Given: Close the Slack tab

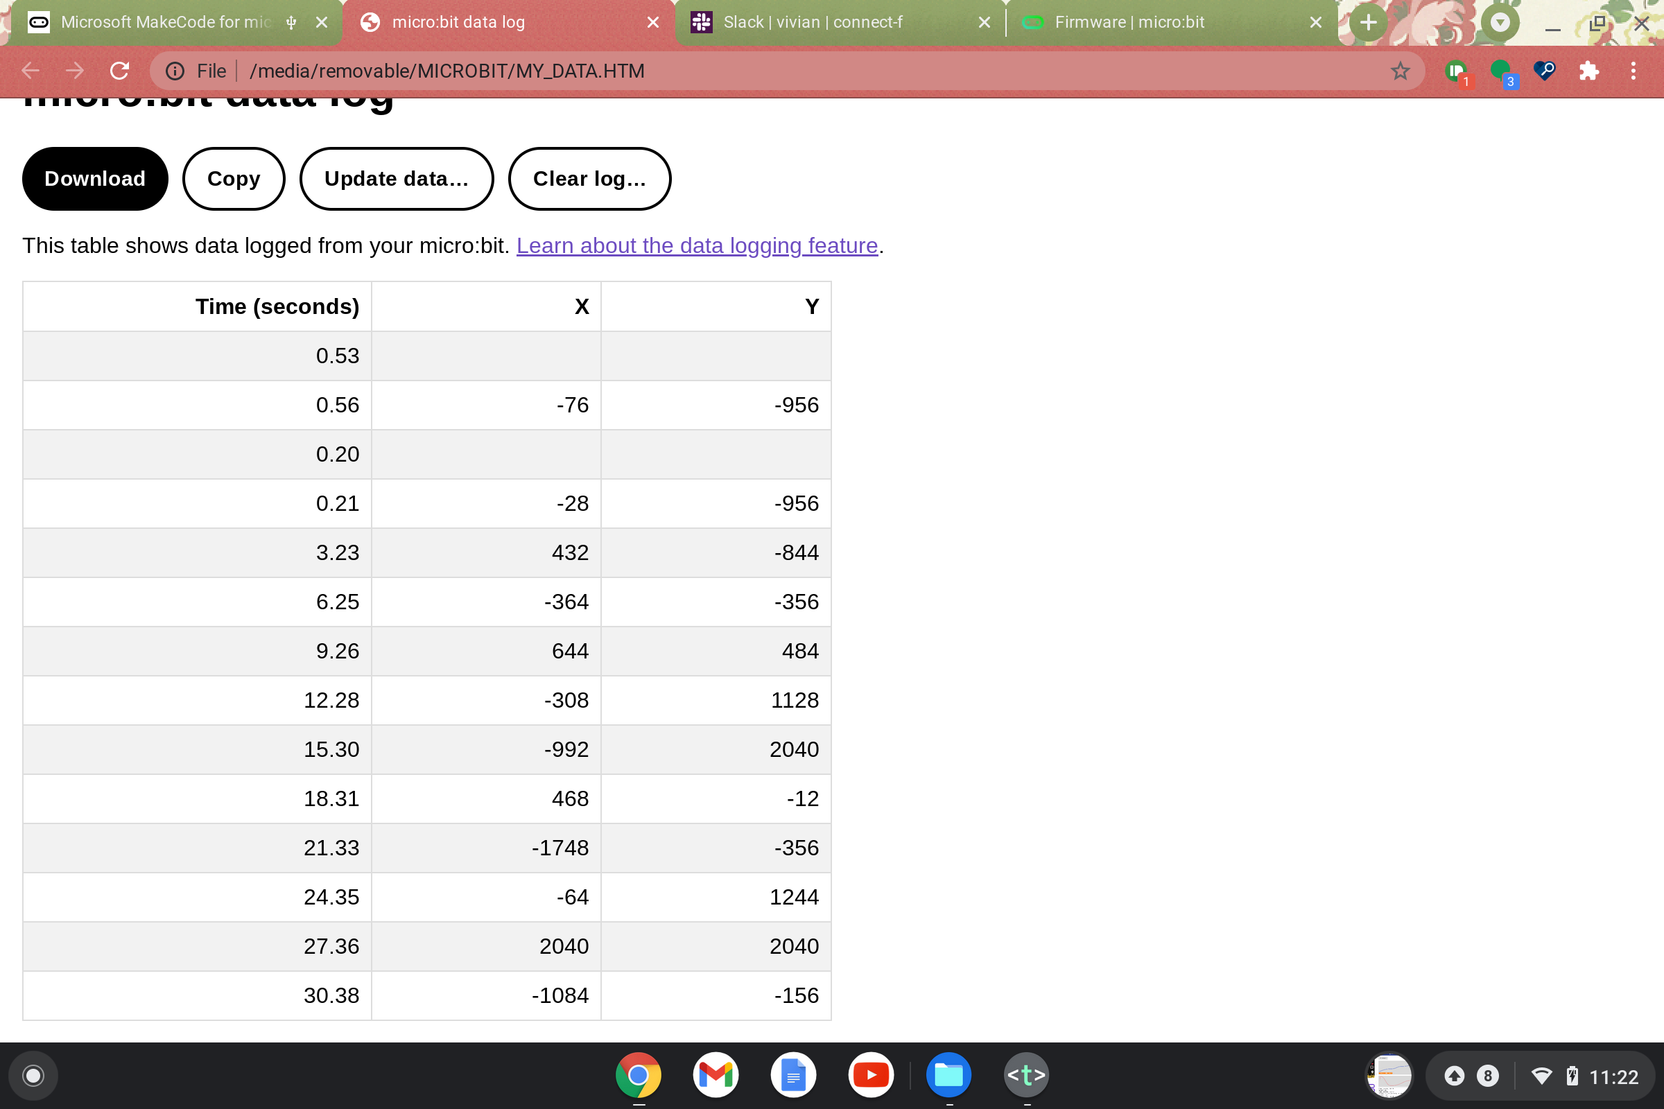Looking at the screenshot, I should 983,23.
